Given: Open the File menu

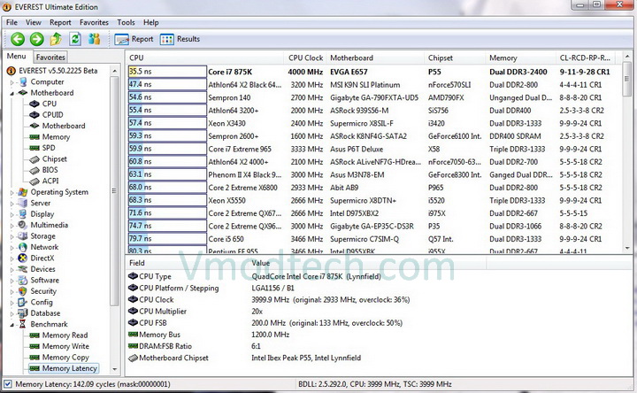Looking at the screenshot, I should coord(12,22).
